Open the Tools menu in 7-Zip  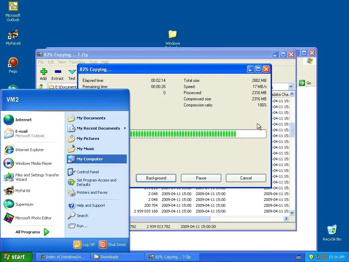[93, 62]
